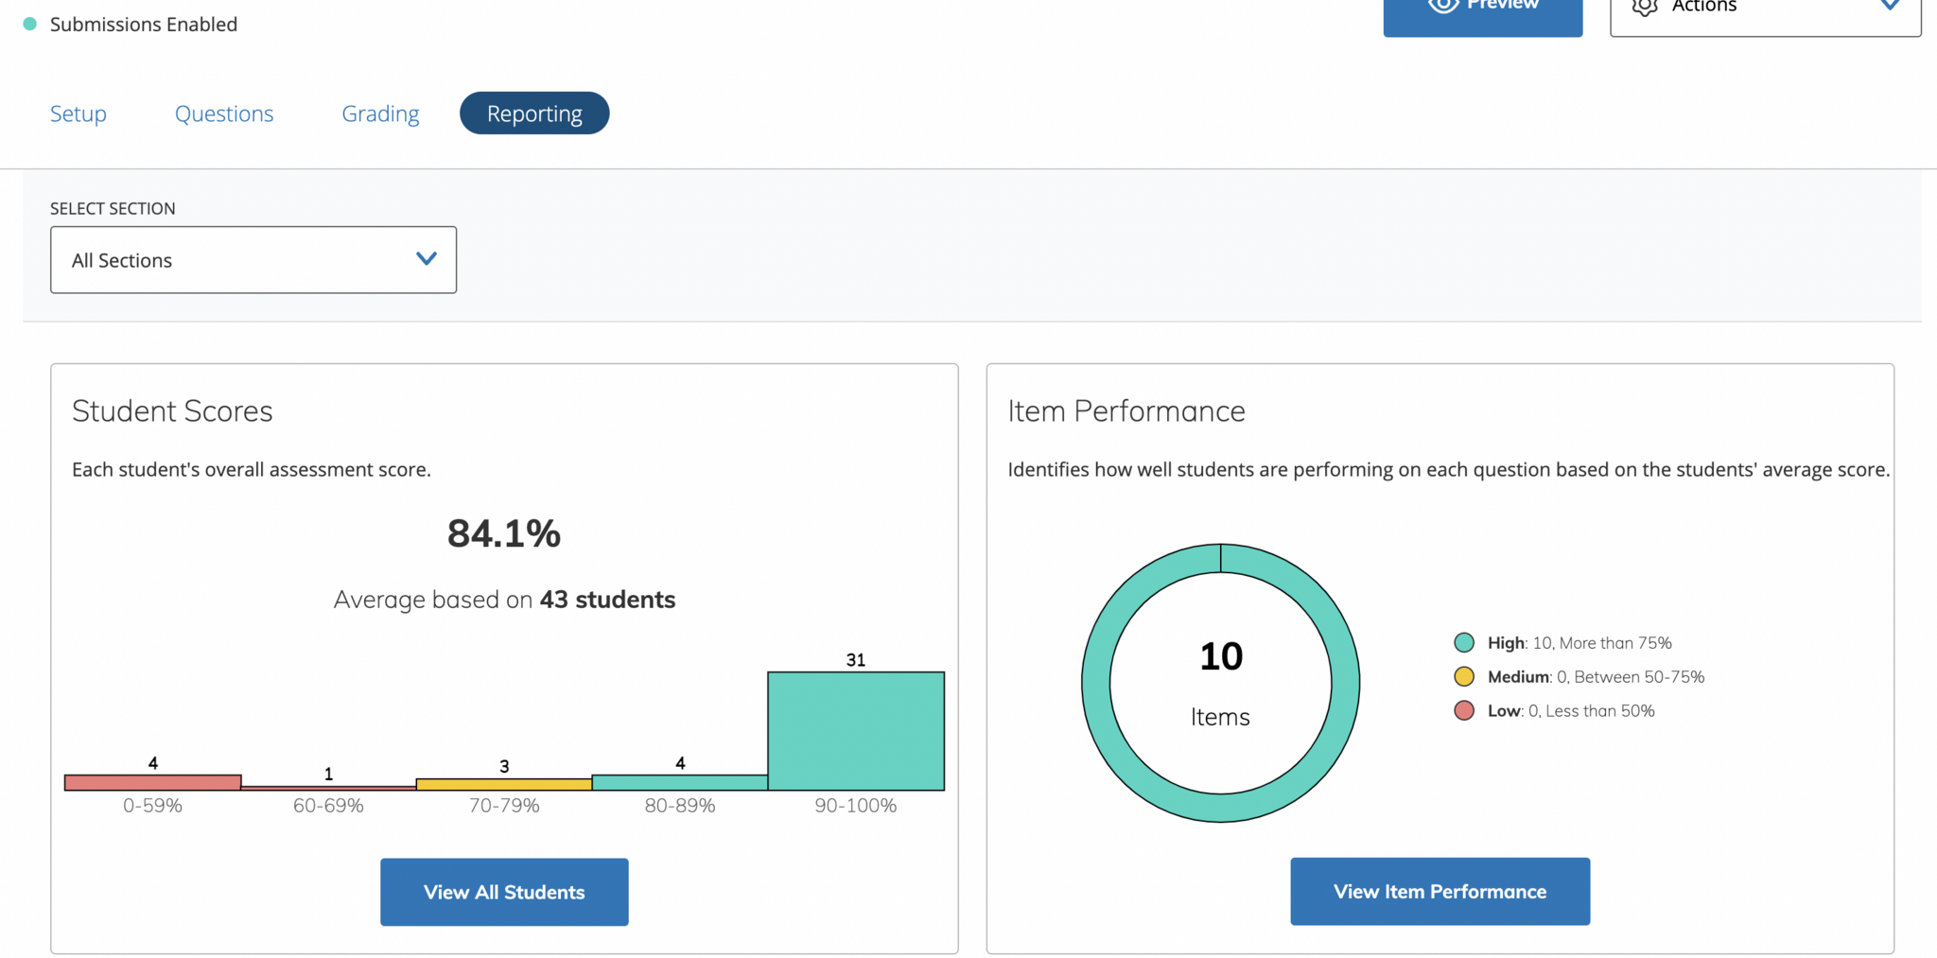This screenshot has width=1937, height=958.
Task: Open the Questions tab
Action: click(224, 114)
